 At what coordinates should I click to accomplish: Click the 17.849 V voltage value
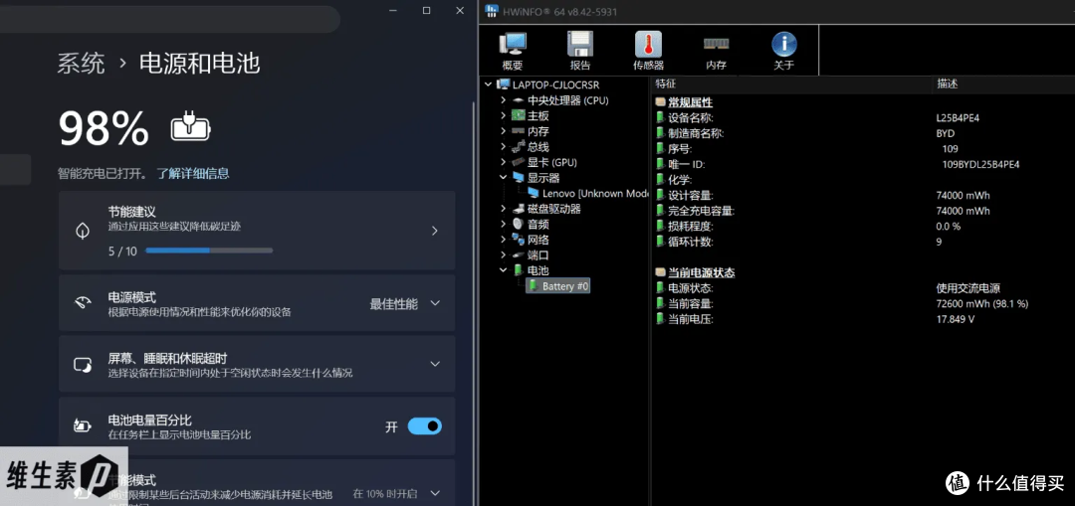coord(955,319)
